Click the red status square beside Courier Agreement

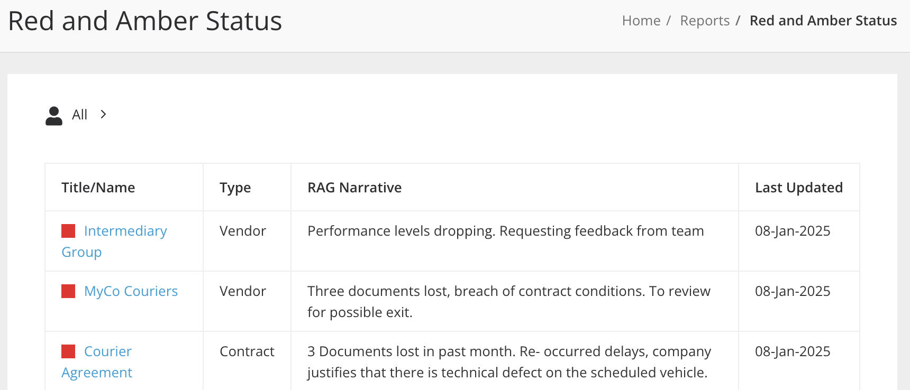68,351
